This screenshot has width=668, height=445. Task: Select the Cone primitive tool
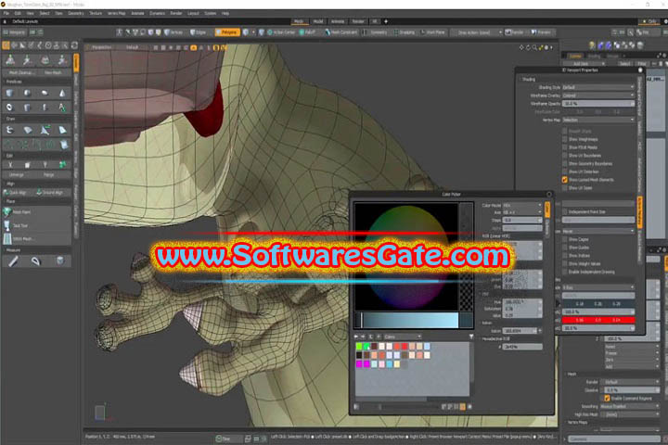point(62,93)
